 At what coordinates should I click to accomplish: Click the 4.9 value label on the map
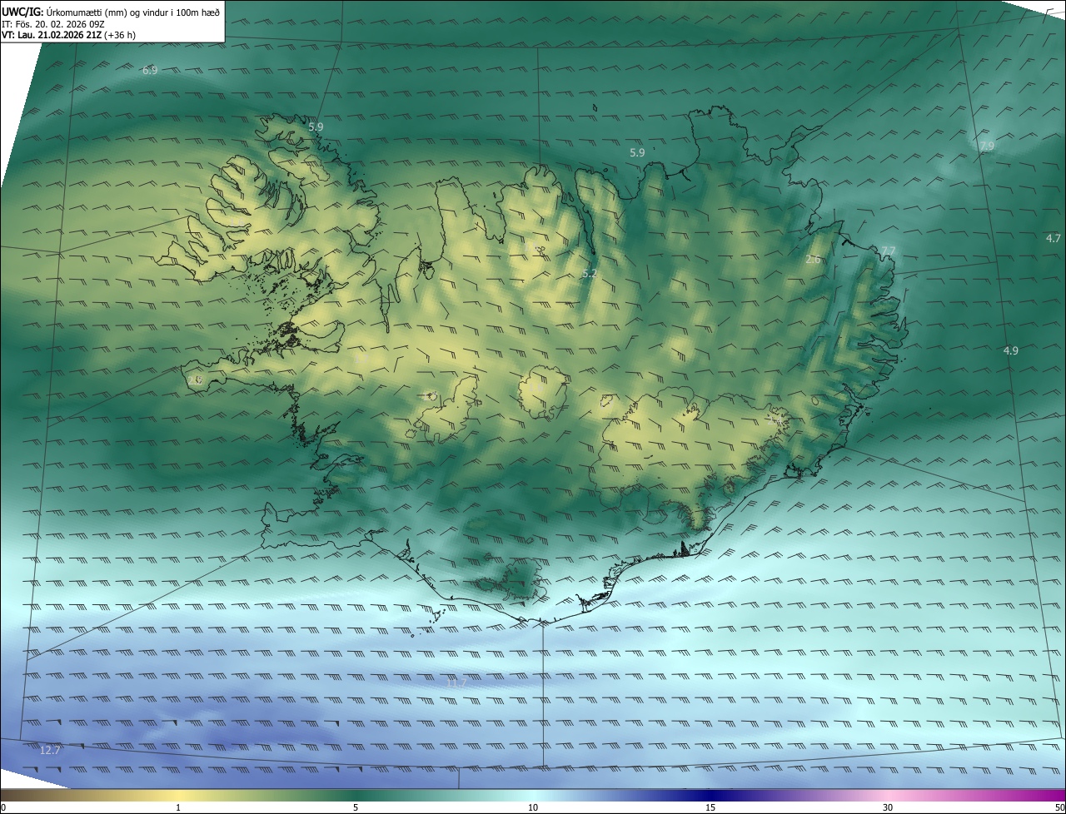pos(1010,350)
